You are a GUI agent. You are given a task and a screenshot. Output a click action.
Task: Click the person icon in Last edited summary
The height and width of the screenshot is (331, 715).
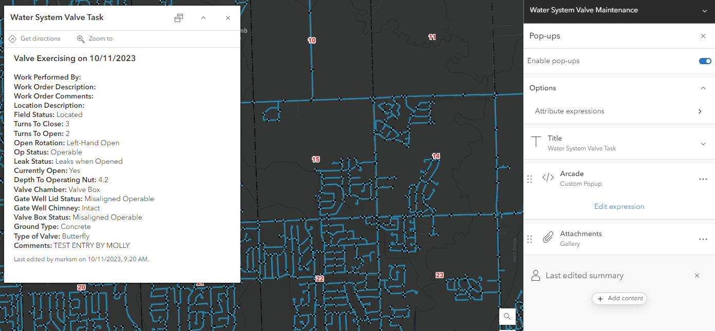point(535,276)
